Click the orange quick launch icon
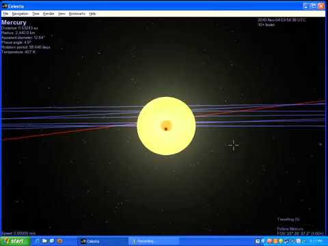This screenshot has width=328, height=246. [x=59, y=241]
